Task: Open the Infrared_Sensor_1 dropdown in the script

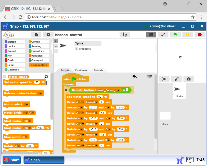Action: pos(107,90)
